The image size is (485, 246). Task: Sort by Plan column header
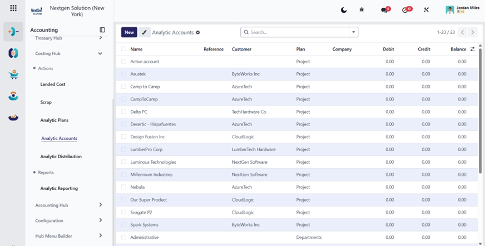(300, 49)
